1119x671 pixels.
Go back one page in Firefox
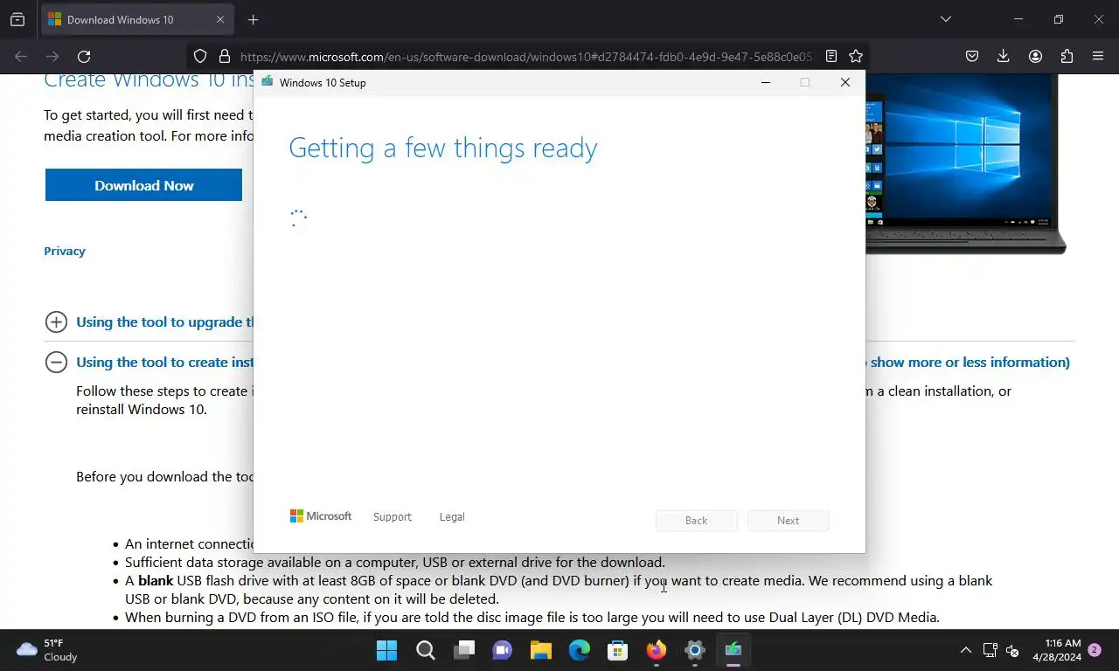click(x=21, y=57)
